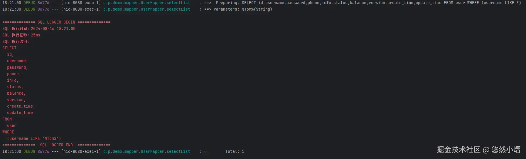Click the create_time column line
This screenshot has height=159, width=526.
click(21, 106)
